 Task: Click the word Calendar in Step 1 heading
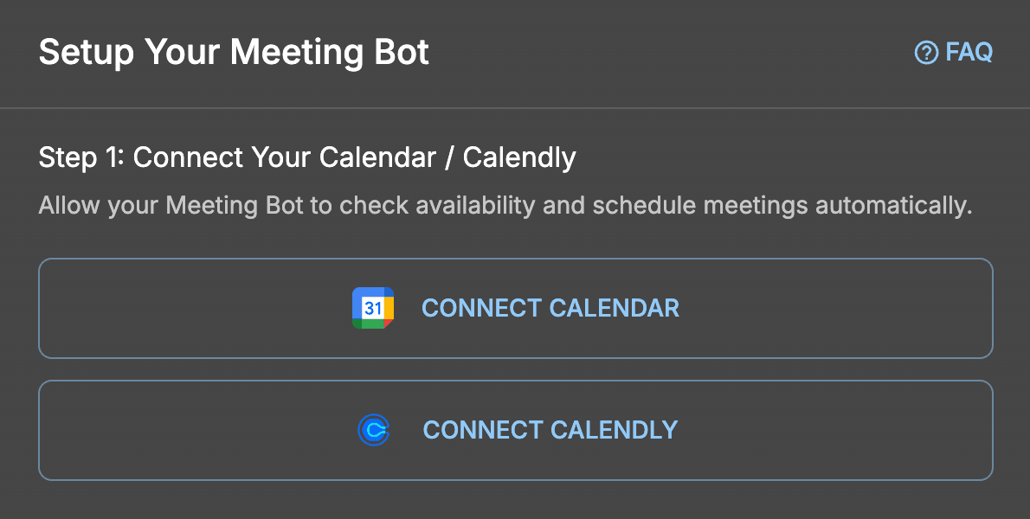click(x=377, y=157)
